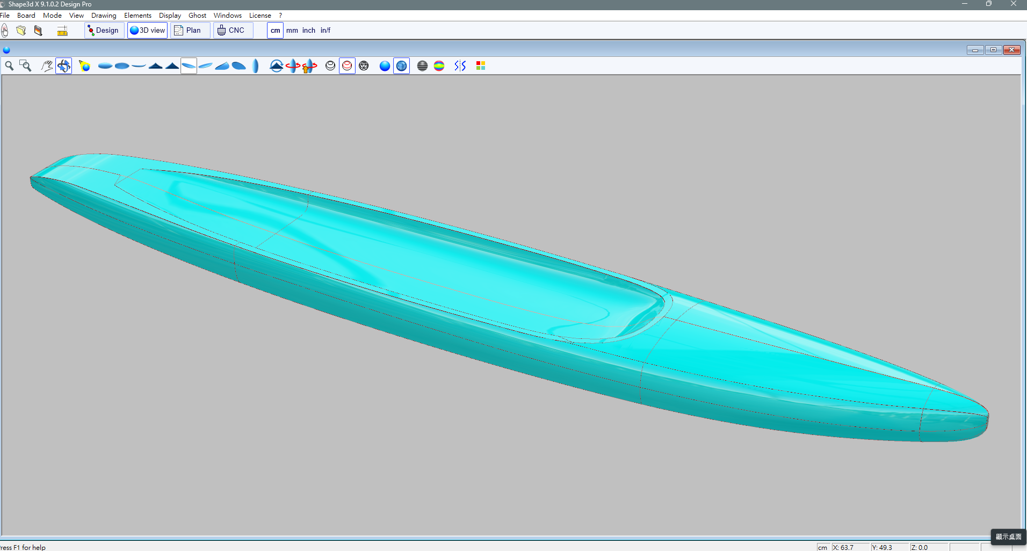Select the zoom magnifier tool
Image resolution: width=1027 pixels, height=551 pixels.
click(x=9, y=66)
